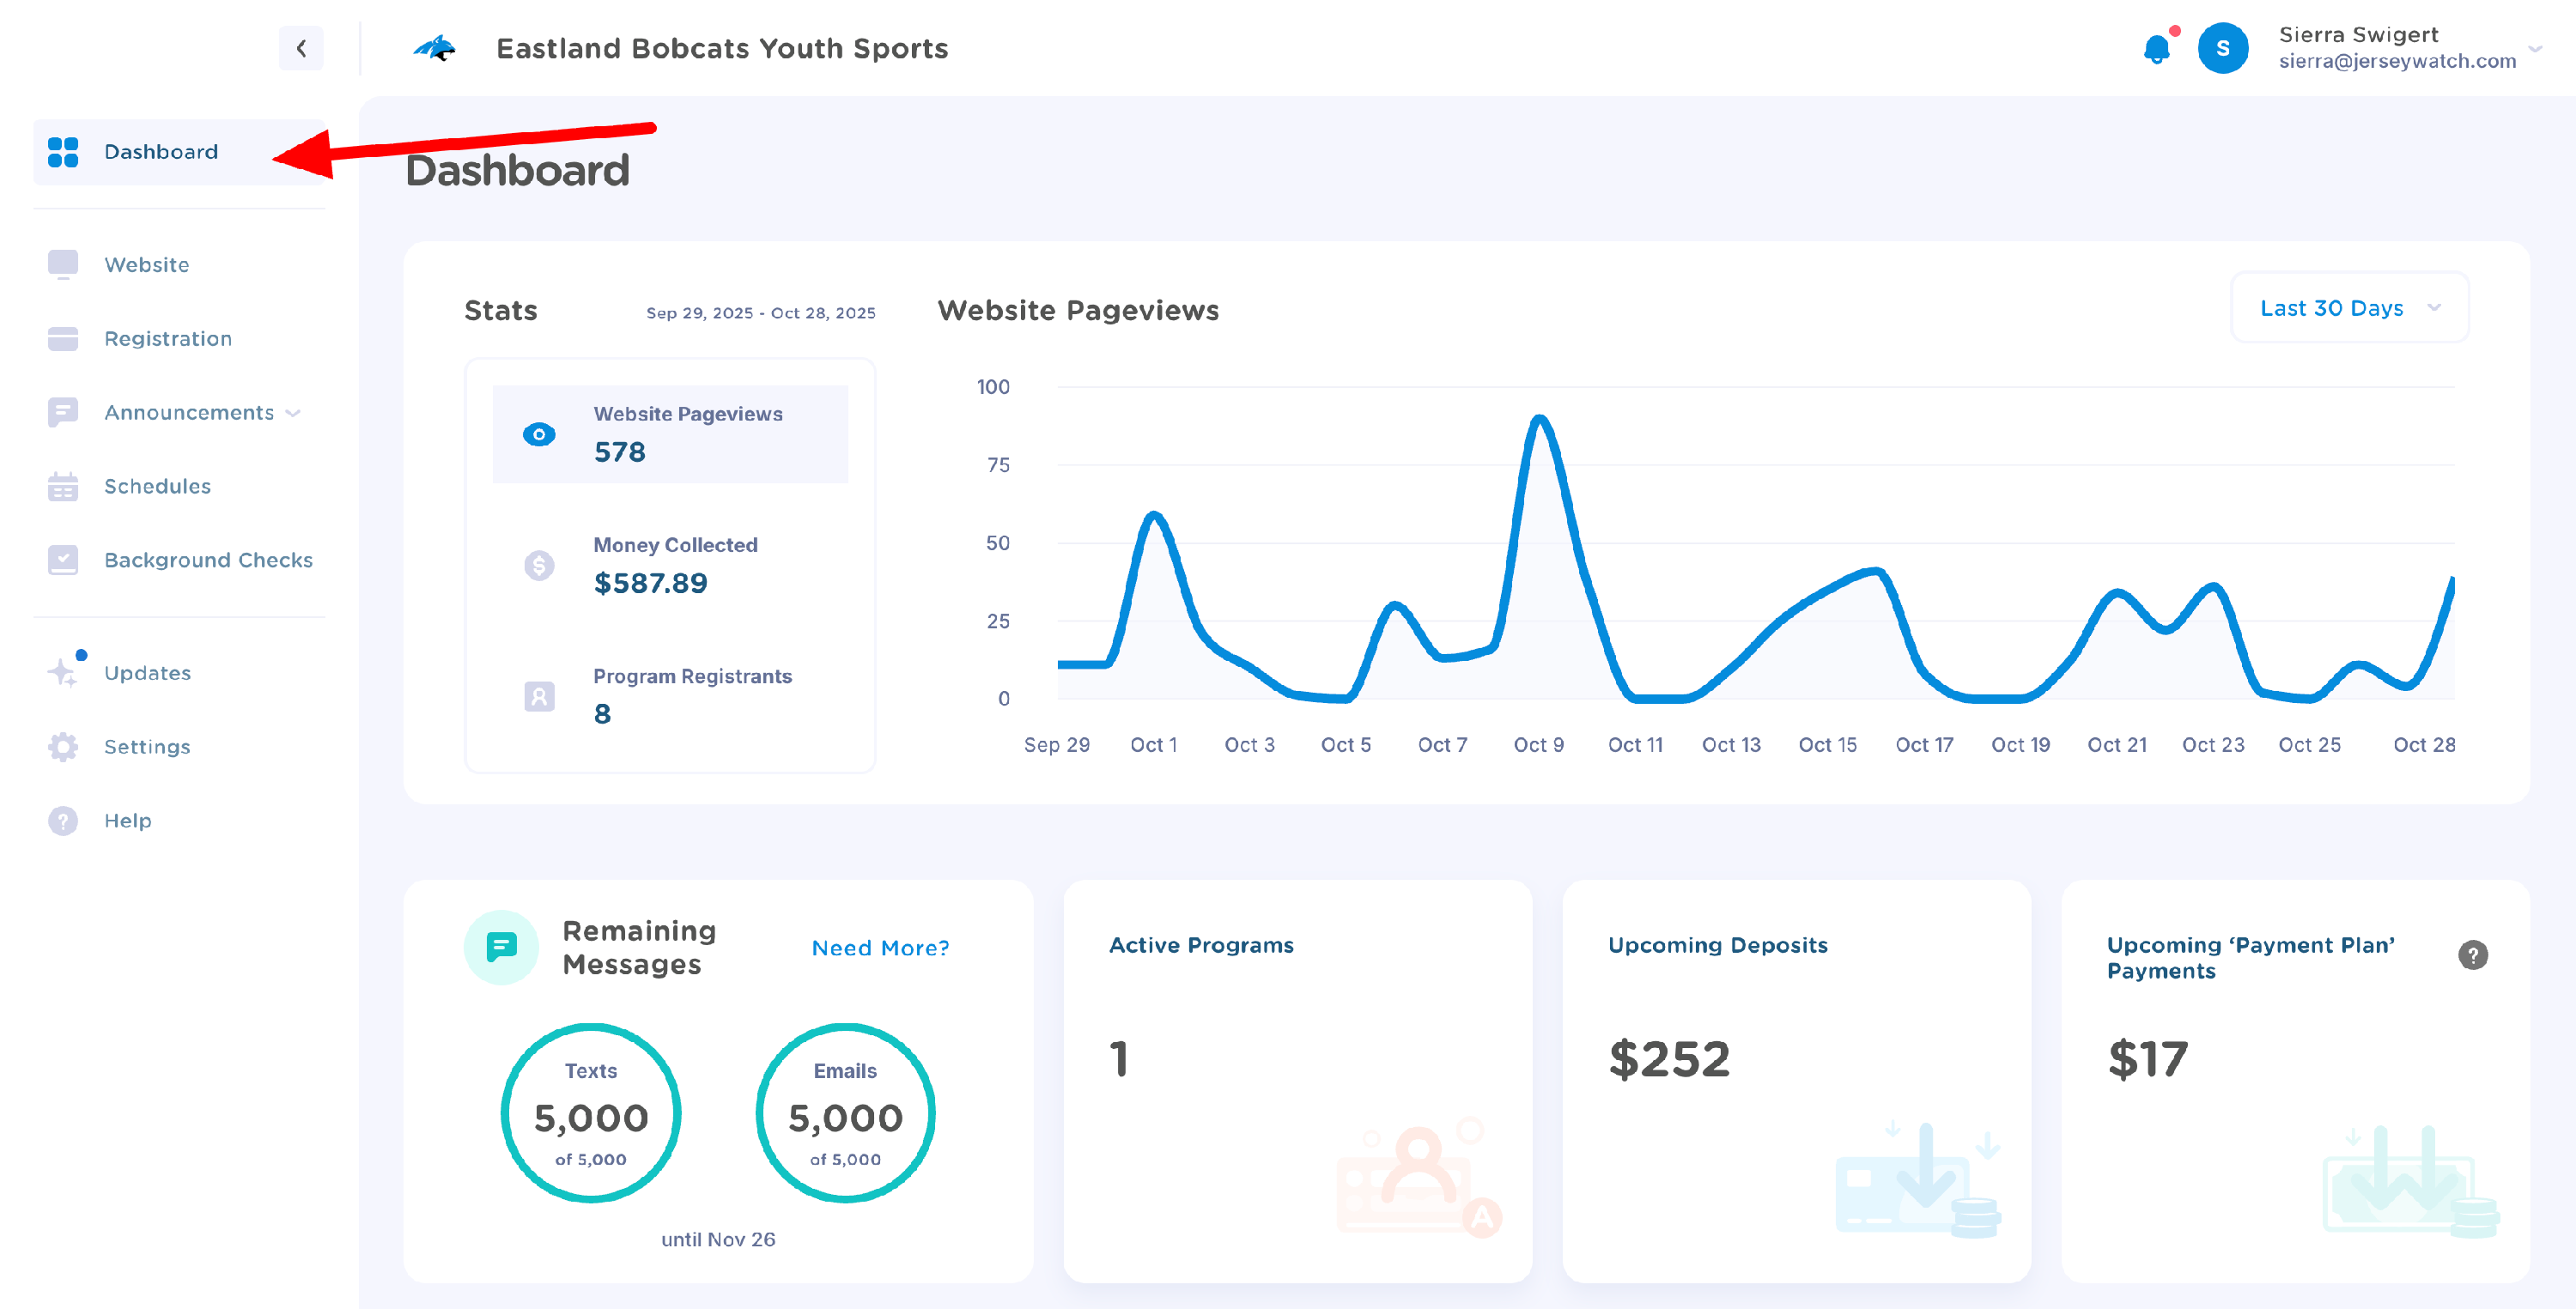Select the Website Pageviews stat
Viewport: 2576px width, 1309px height.
point(670,434)
